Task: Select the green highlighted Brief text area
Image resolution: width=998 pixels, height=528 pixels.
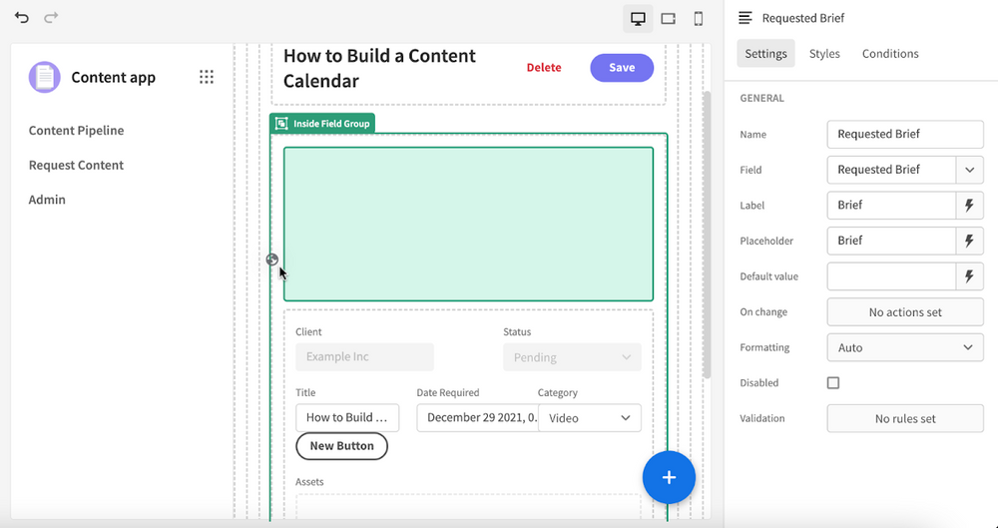Action: (468, 225)
